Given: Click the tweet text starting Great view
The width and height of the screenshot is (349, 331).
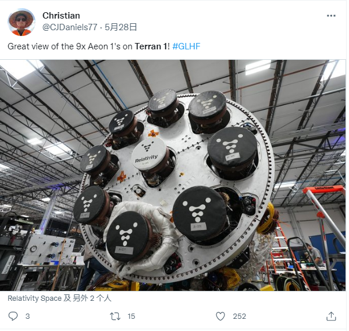Looking at the screenshot, I should (x=104, y=46).
